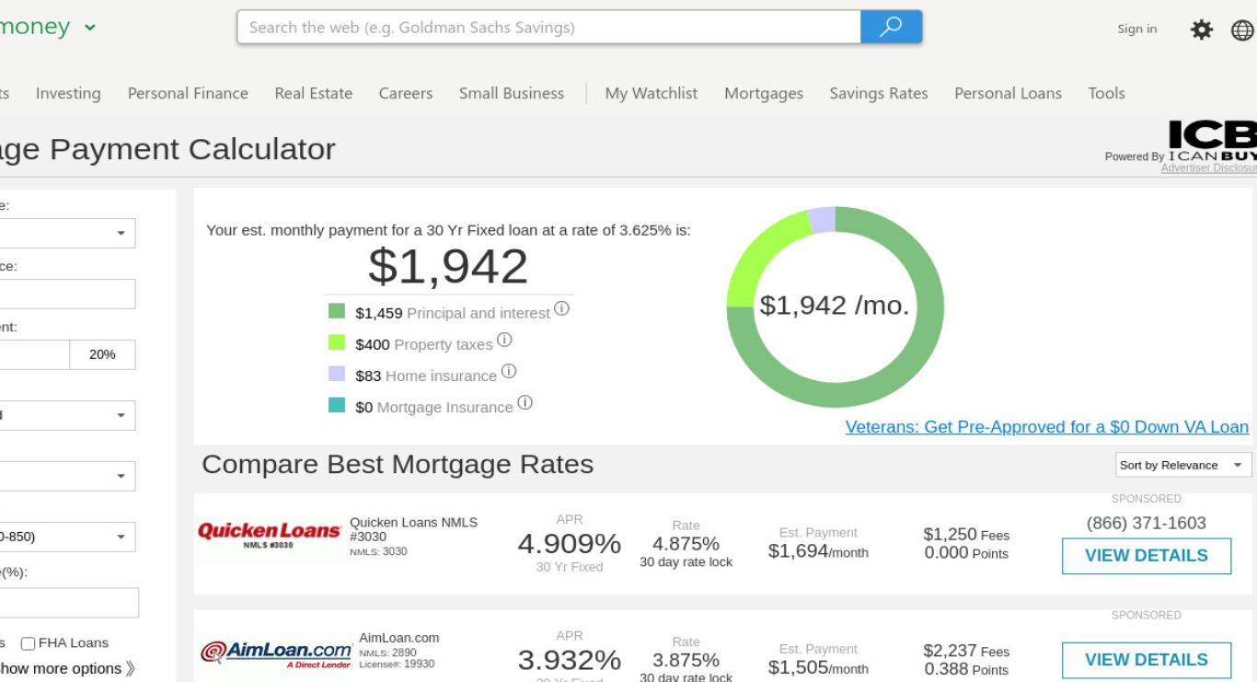Open the Veterans VA Loan pre-approval link

[1047, 427]
